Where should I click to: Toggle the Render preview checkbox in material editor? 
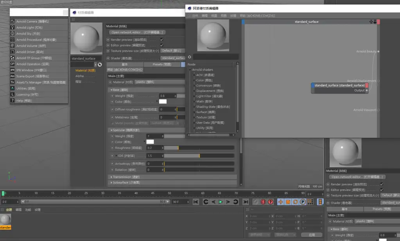[162, 40]
